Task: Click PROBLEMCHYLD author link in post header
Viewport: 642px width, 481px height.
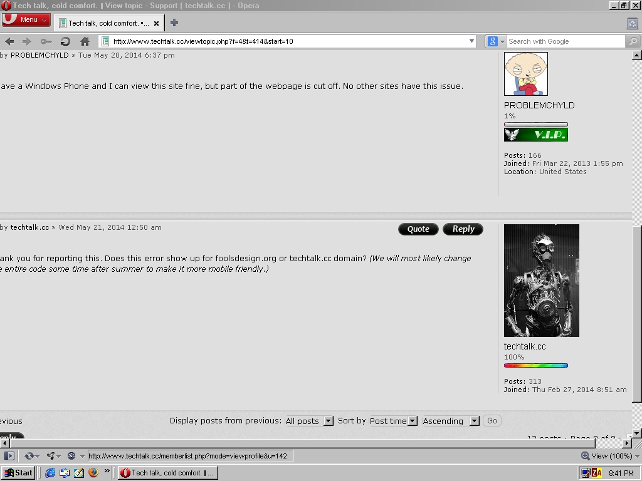Action: tap(39, 55)
